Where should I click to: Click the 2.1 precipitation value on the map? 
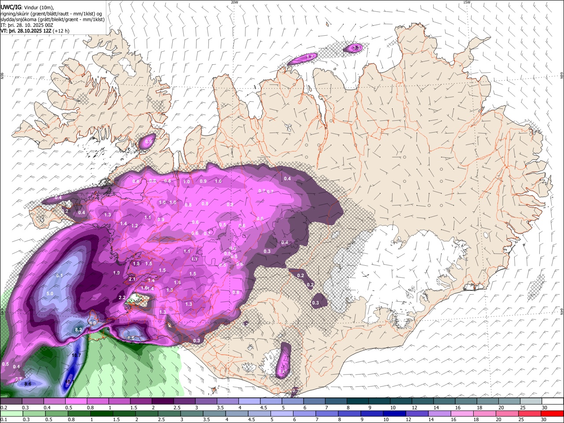(132, 279)
